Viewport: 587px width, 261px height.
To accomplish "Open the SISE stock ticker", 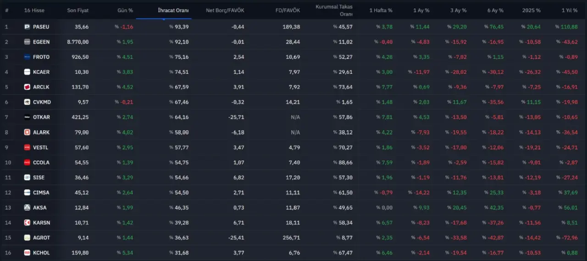I will coord(39,178).
